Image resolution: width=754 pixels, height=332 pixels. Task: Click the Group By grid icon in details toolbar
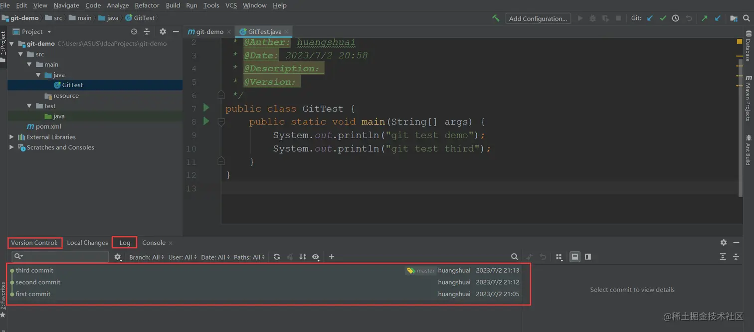(559, 257)
